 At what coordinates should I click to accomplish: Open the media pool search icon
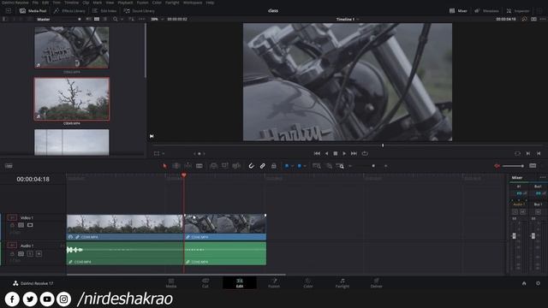115,19
